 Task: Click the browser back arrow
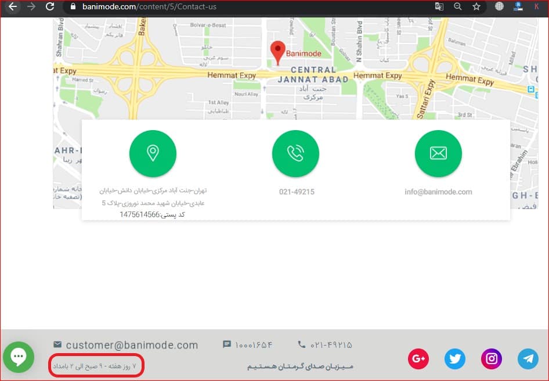tap(13, 6)
